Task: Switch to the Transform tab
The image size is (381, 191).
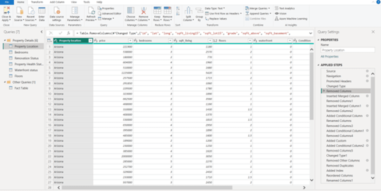Action: pos(37,2)
